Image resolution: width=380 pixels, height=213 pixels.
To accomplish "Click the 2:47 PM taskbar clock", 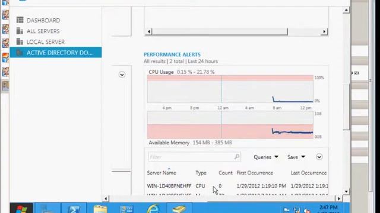I will point(328,208).
